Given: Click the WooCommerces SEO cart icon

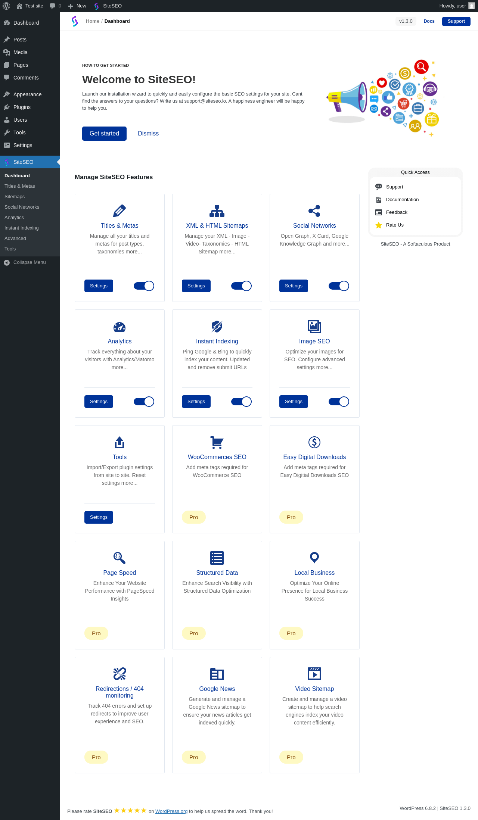Looking at the screenshot, I should [x=217, y=442].
